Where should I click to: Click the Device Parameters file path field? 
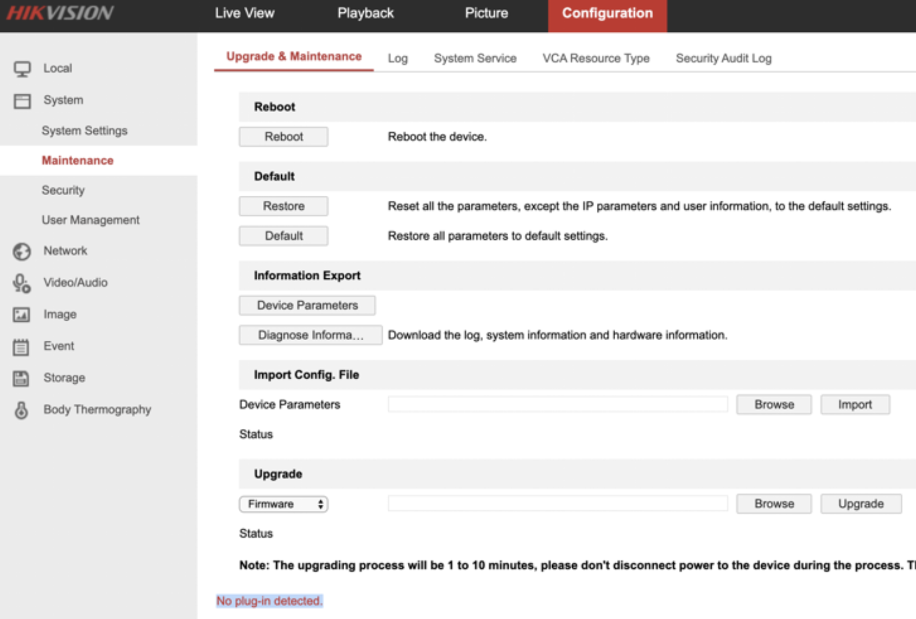pos(557,404)
